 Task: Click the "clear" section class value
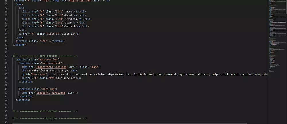pyautogui.click(x=44, y=41)
